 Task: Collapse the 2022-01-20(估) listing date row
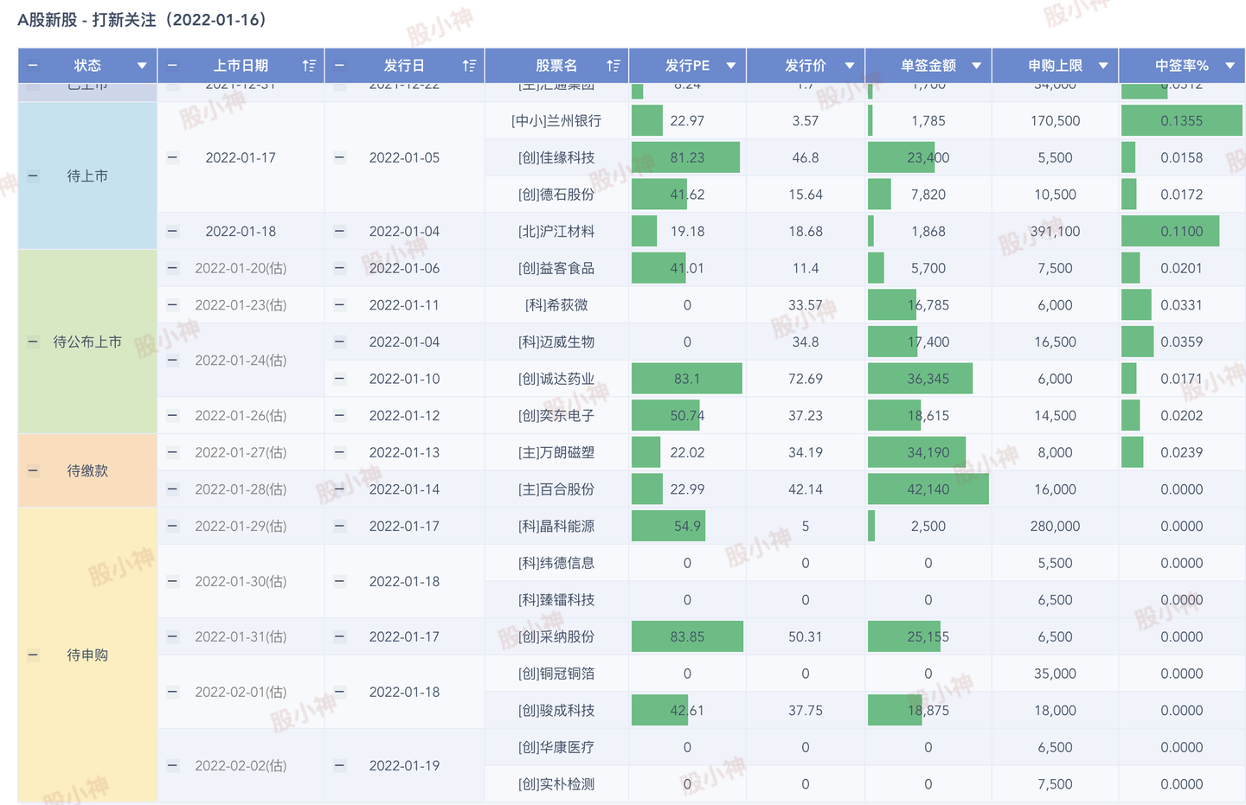tap(172, 268)
